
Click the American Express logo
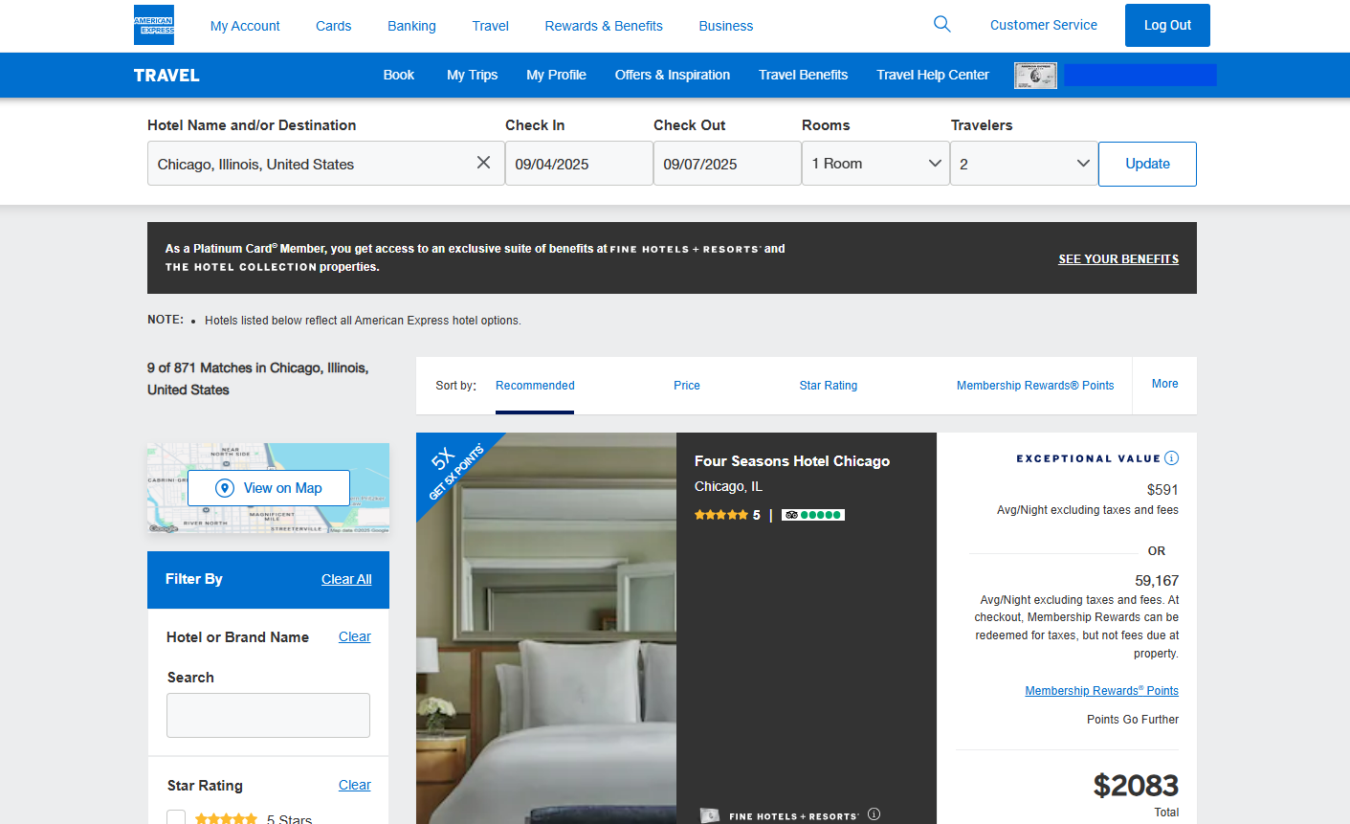154,26
